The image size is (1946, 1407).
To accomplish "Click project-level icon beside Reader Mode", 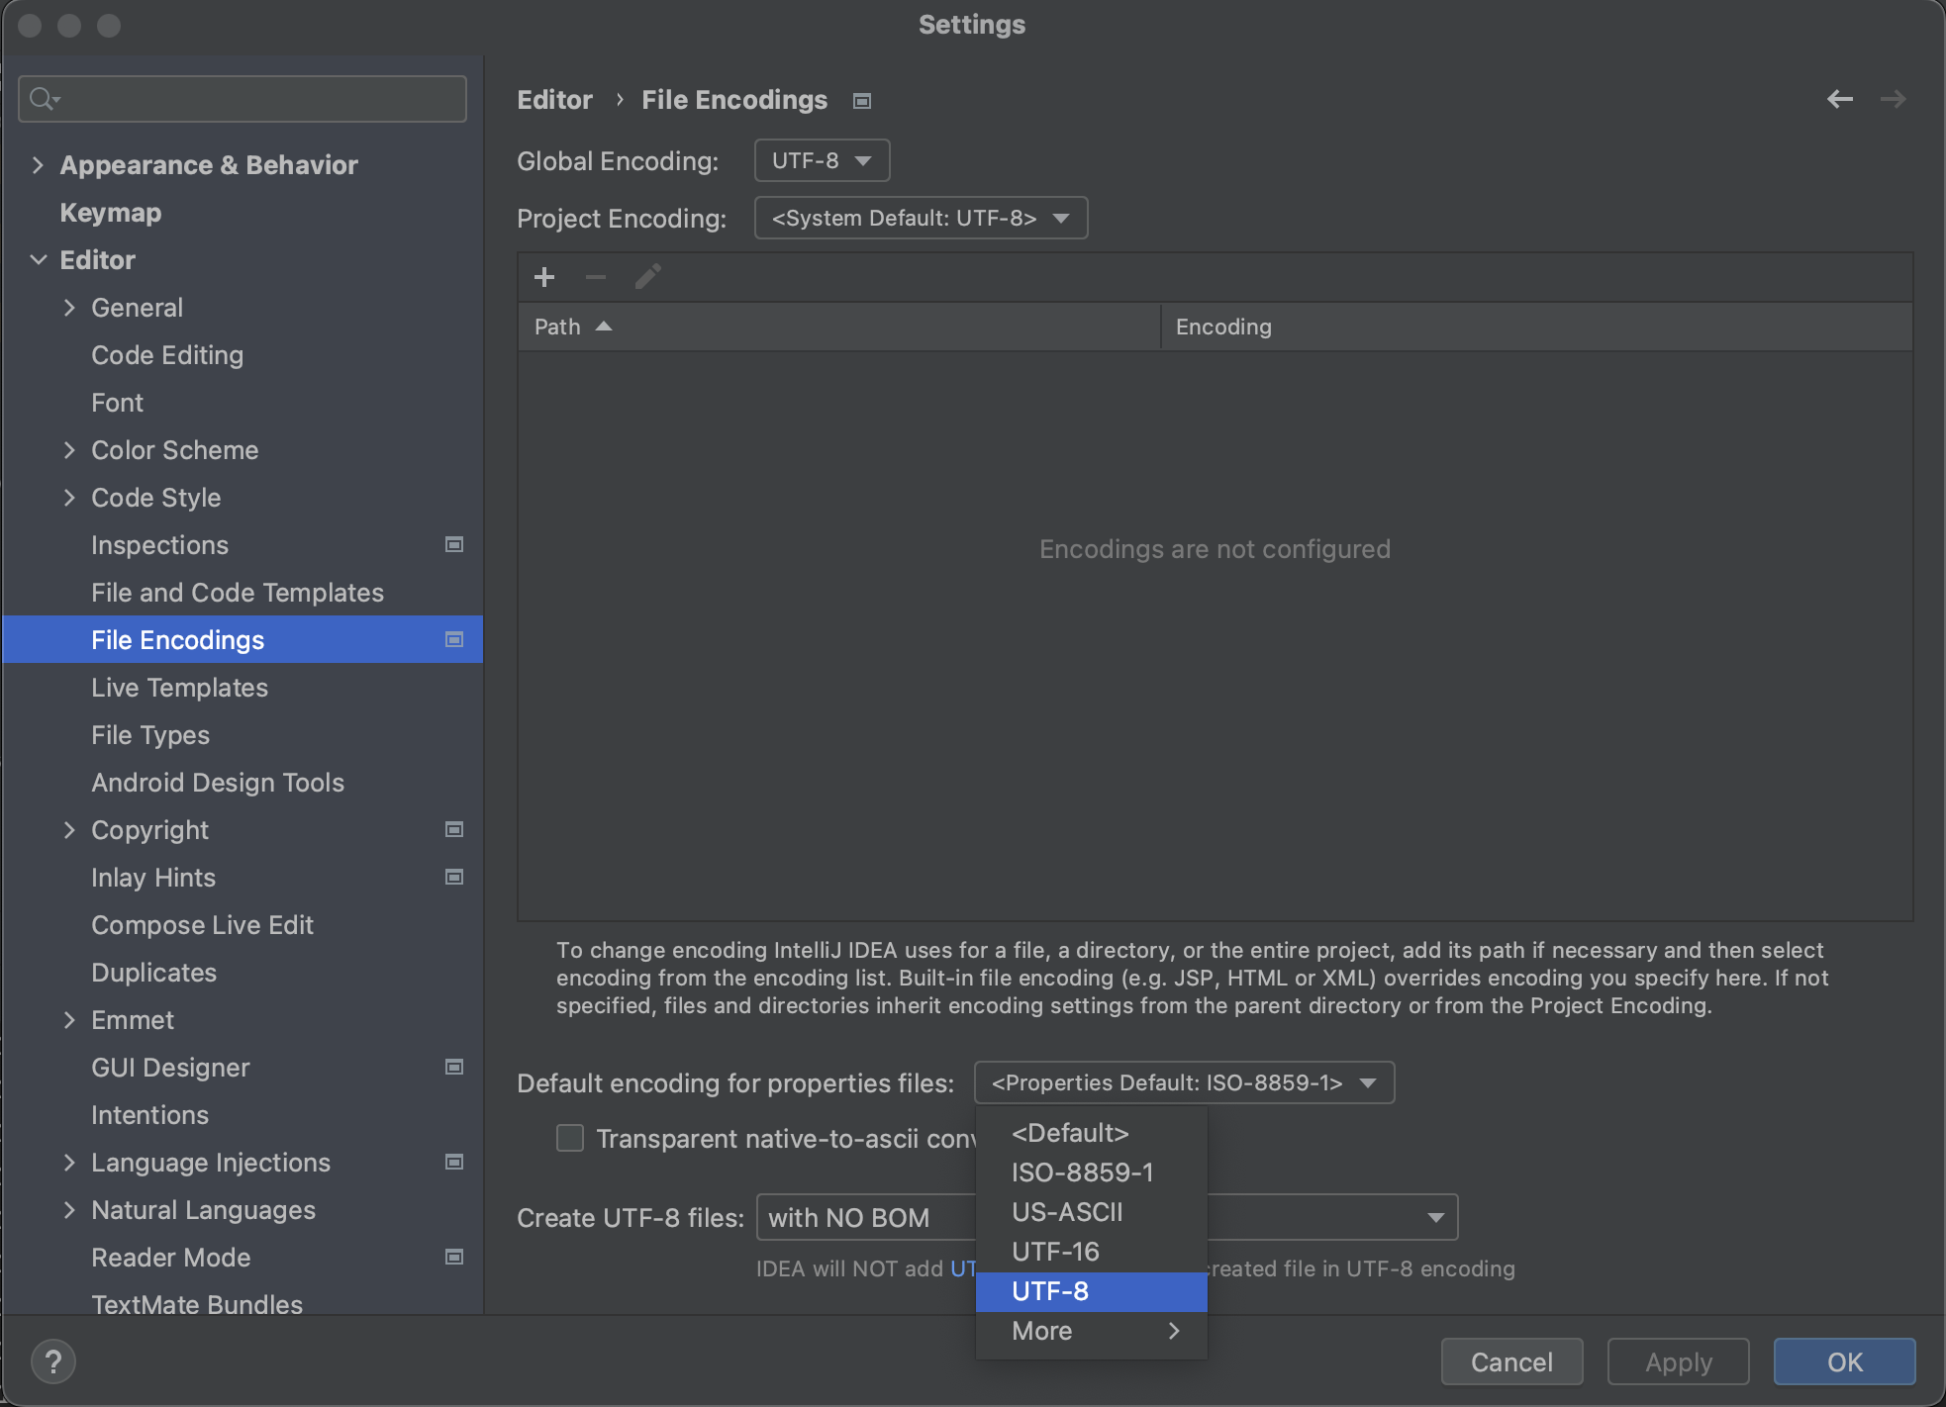I will click(x=454, y=1257).
